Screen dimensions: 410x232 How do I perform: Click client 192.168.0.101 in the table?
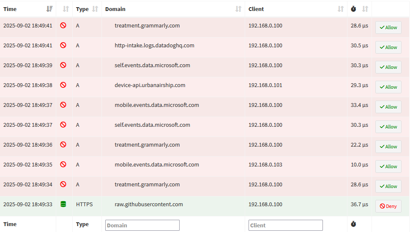tap(265, 85)
